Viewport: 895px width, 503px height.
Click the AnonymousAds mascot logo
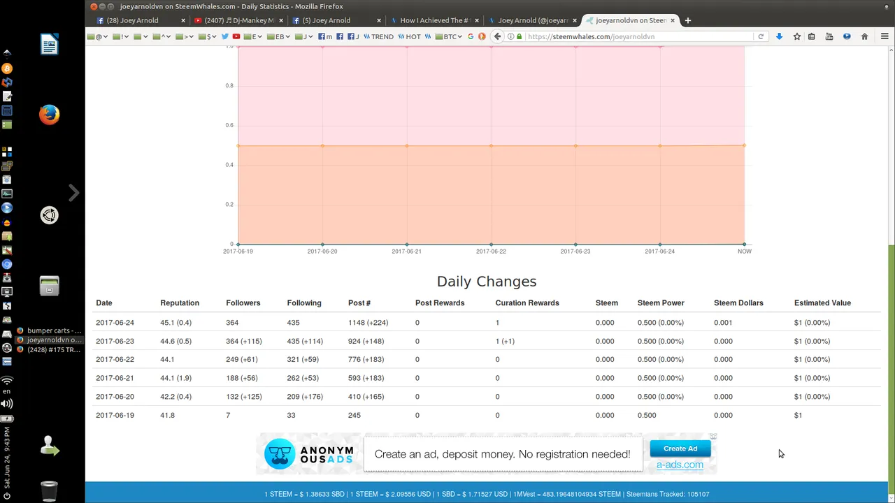point(280,454)
